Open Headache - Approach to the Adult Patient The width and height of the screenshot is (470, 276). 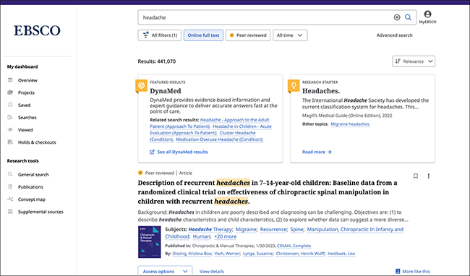210,123
